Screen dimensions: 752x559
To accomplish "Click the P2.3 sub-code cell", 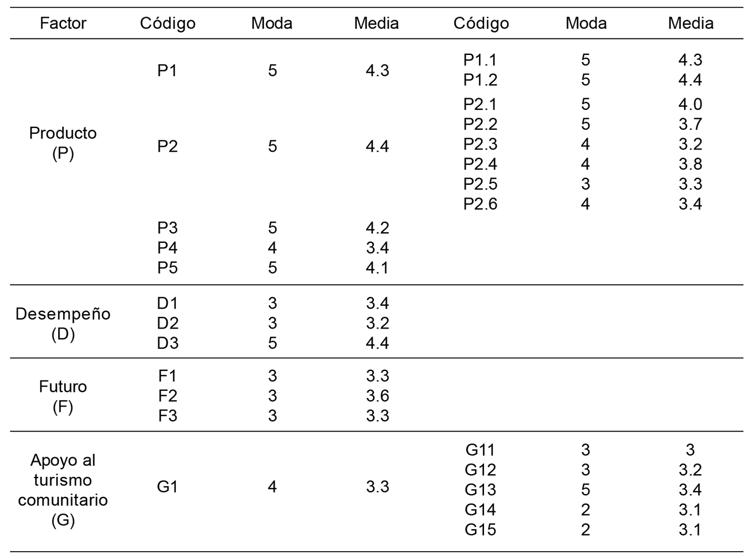I will 480,144.
